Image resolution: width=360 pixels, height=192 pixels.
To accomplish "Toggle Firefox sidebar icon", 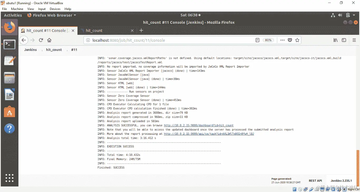I will [344, 40].
